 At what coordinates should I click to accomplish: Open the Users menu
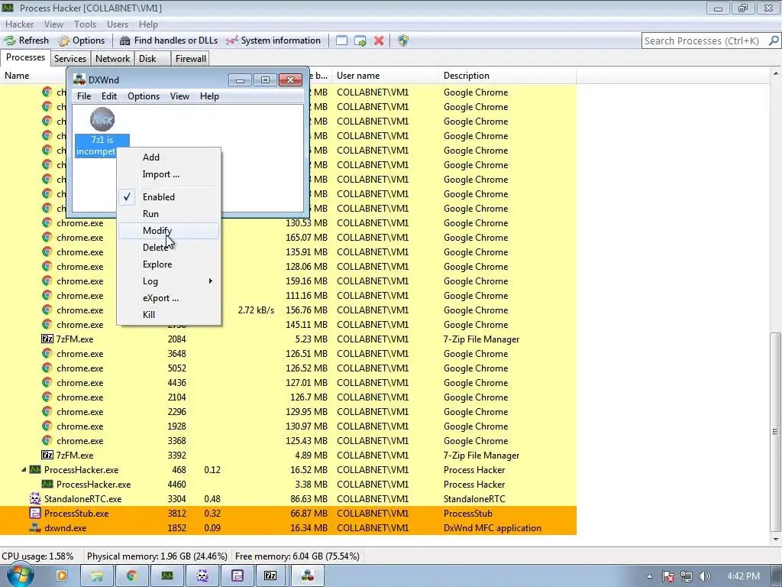coord(117,24)
